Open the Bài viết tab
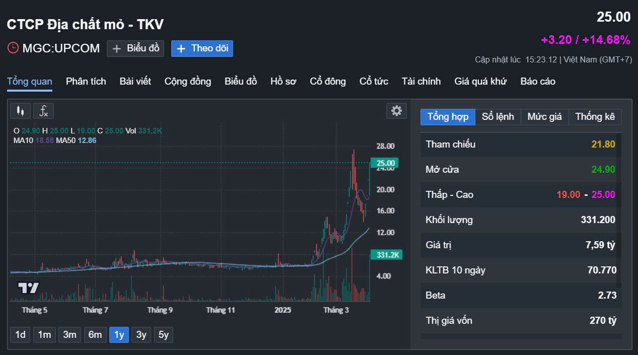The image size is (638, 355). click(135, 81)
